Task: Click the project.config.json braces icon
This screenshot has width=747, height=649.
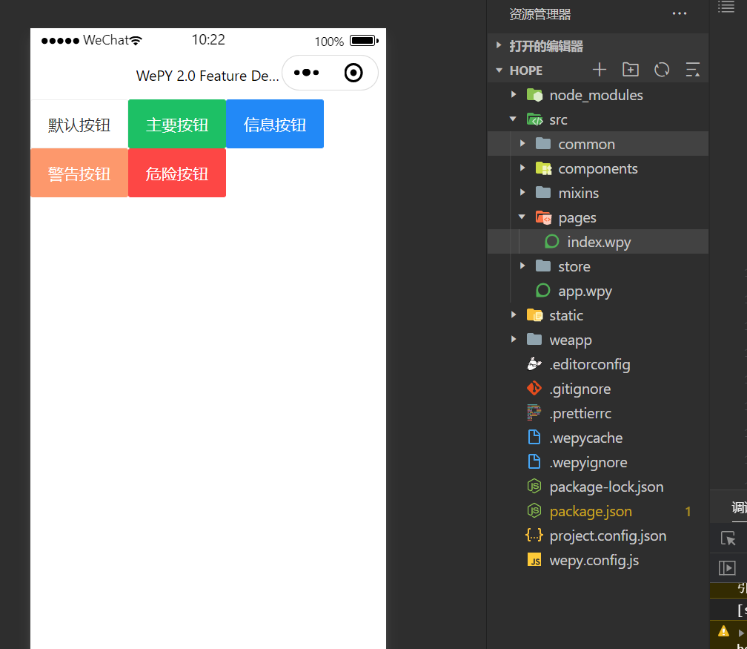Action: [x=534, y=535]
